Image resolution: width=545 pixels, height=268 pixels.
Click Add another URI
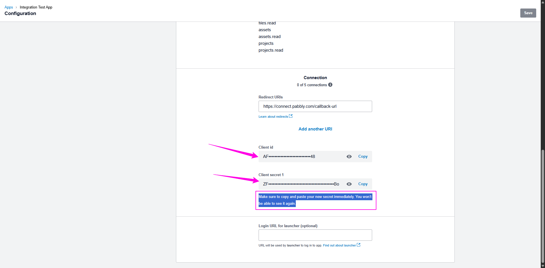click(x=315, y=129)
